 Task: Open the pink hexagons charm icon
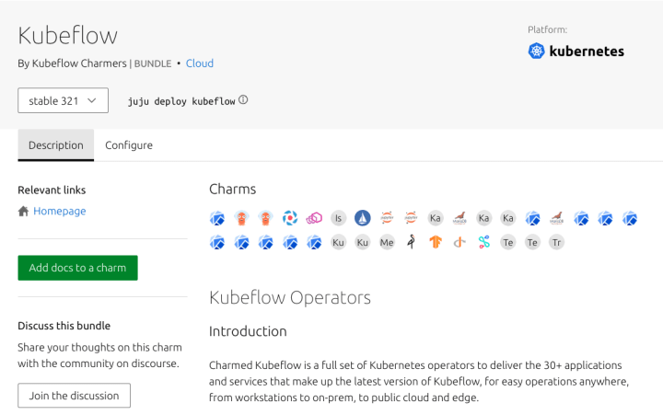pos(314,218)
